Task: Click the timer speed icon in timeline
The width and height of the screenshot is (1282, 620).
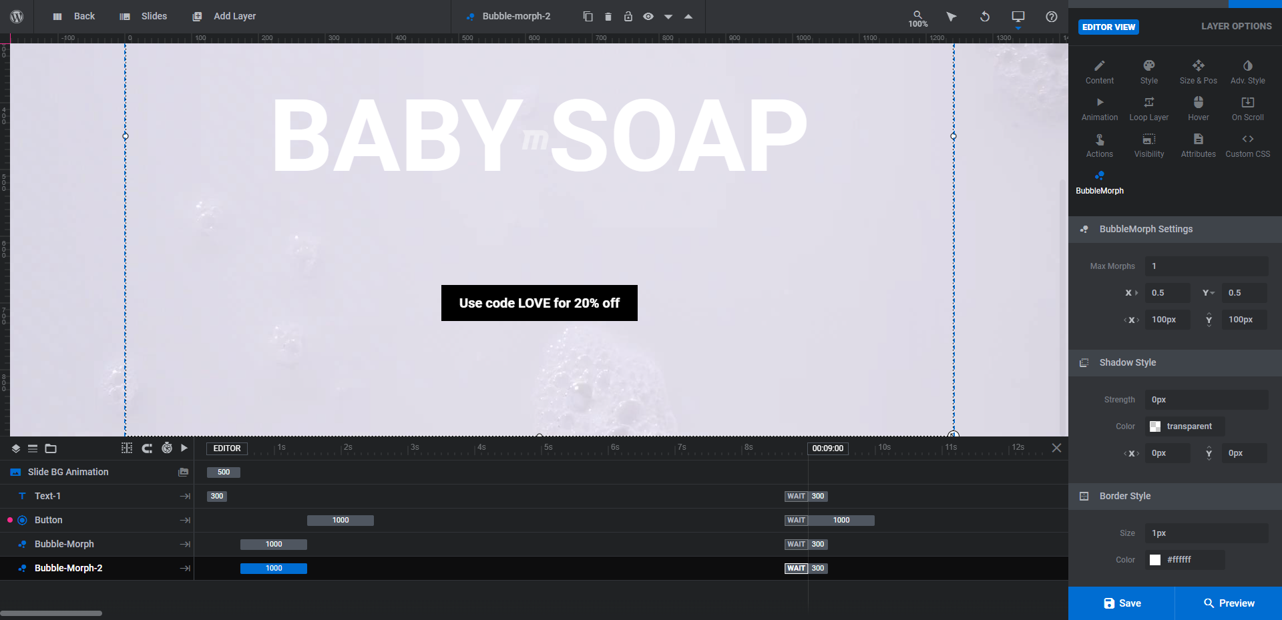Action: click(167, 448)
